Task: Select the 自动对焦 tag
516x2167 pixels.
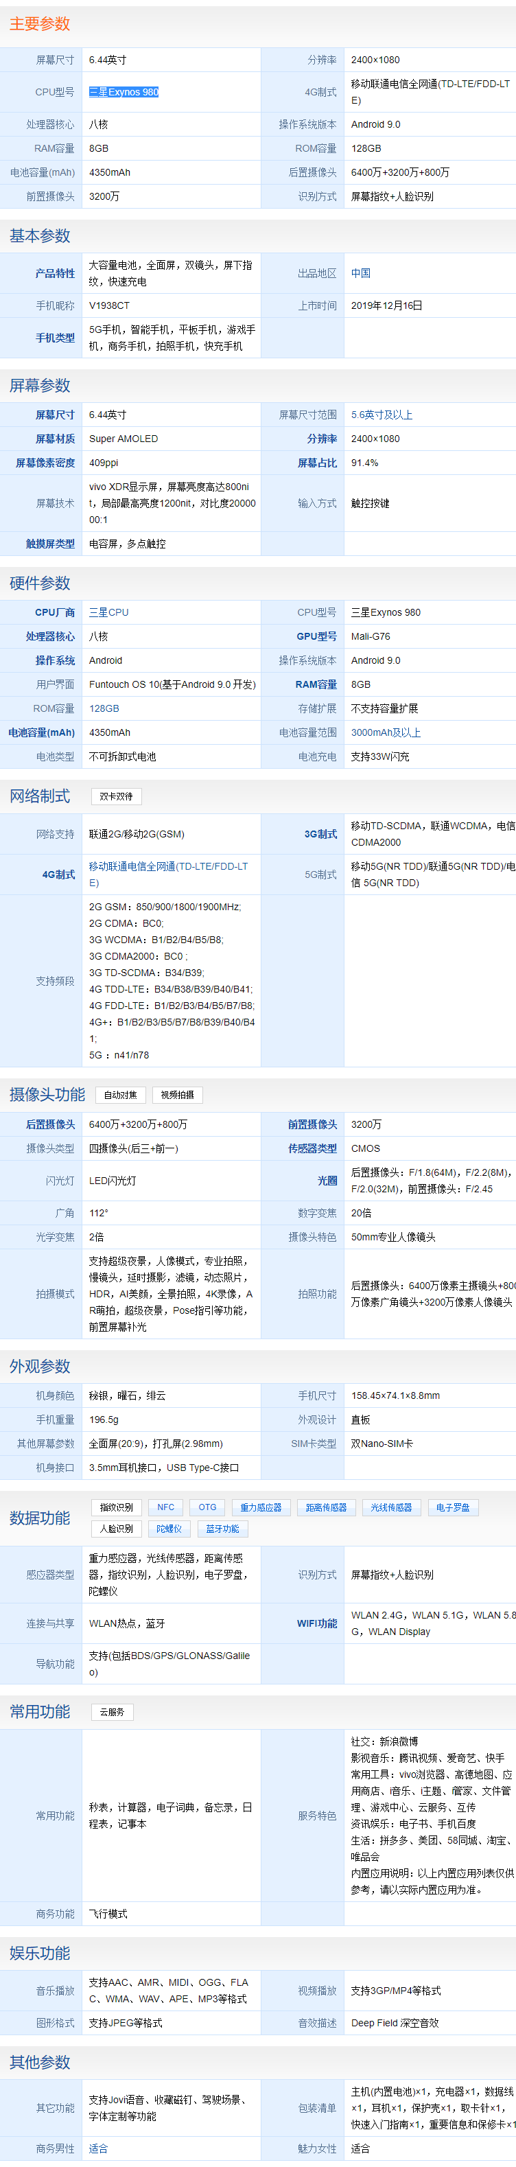Action: (x=120, y=1094)
